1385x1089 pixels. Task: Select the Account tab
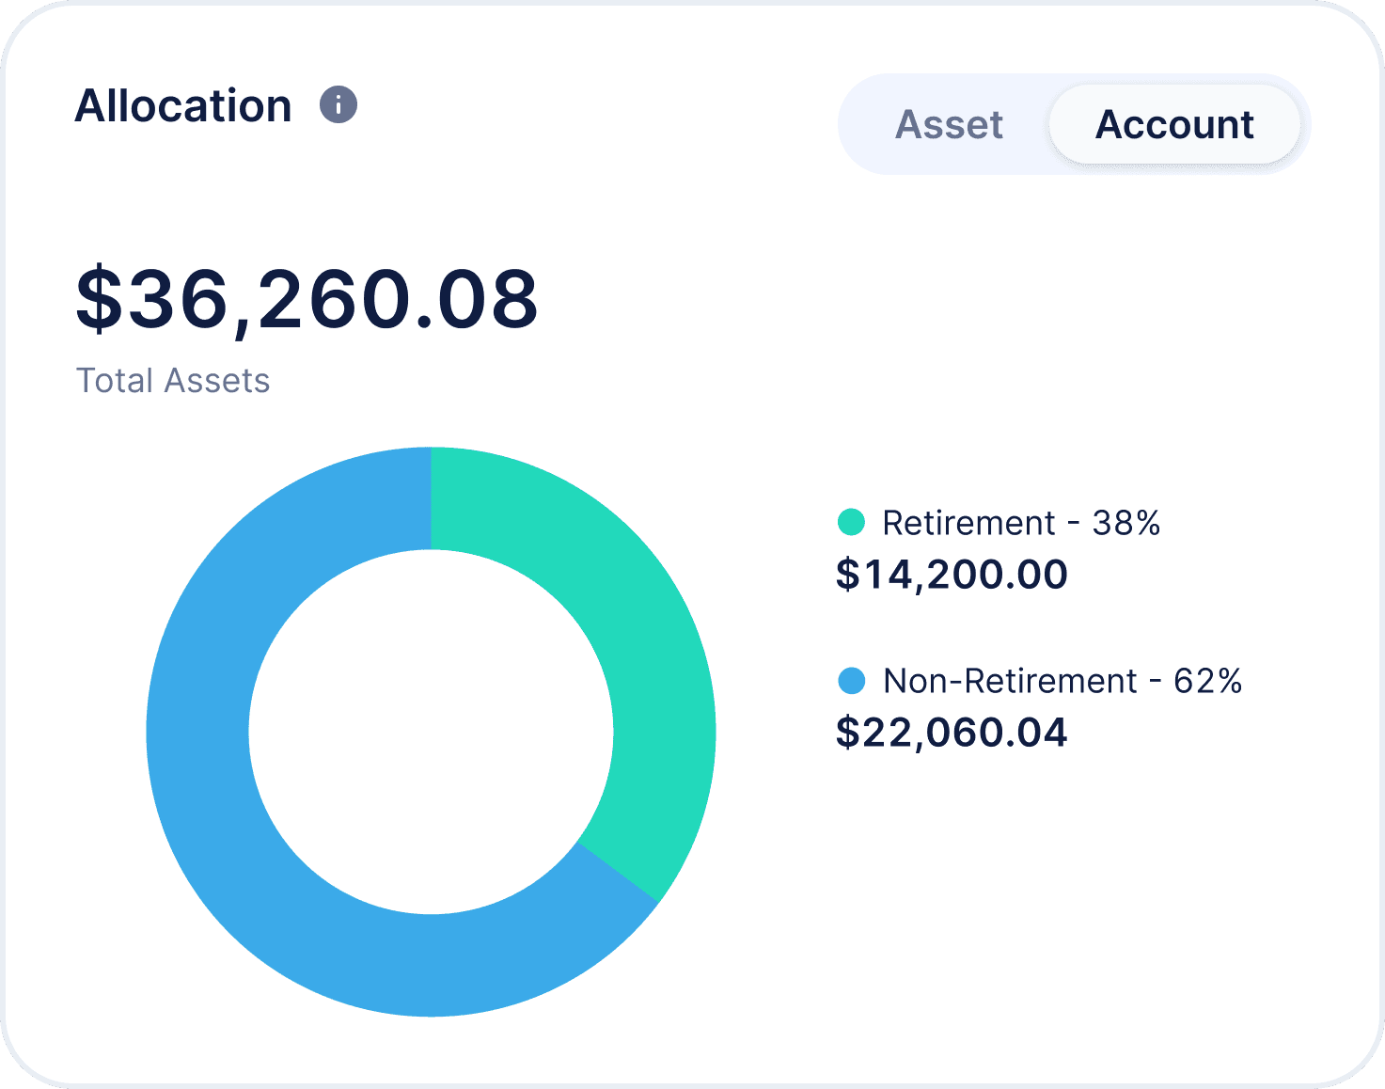(1174, 124)
